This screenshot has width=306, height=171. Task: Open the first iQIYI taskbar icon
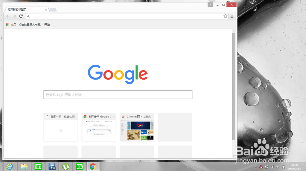coord(38,166)
